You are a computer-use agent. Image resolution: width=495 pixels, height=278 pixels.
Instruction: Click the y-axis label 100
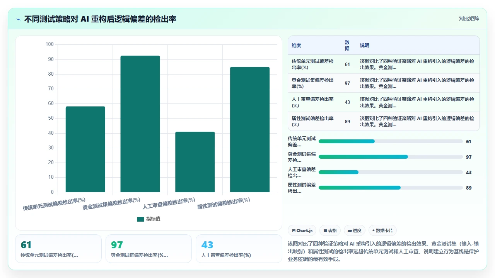click(49, 44)
